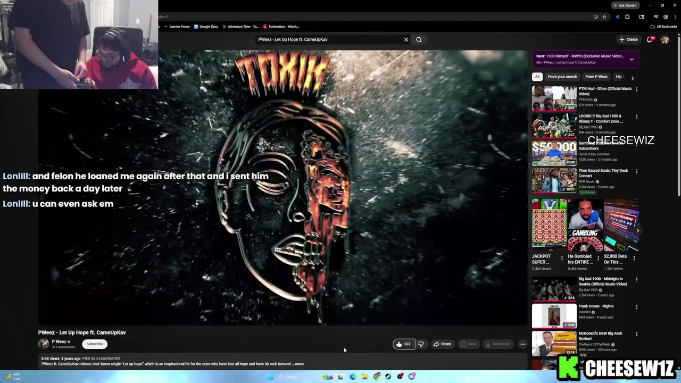Image resolution: width=681 pixels, height=383 pixels.
Task: Open the Chrome profile avatar
Action: pos(666,17)
